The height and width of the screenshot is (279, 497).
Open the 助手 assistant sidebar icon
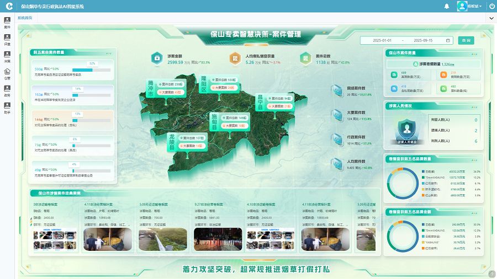coord(7,108)
